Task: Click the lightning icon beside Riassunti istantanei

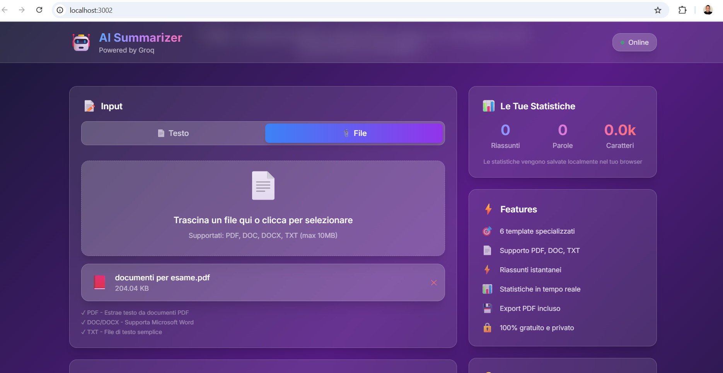Action: (x=487, y=270)
